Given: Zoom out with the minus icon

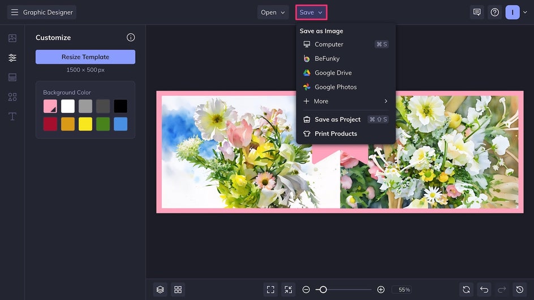Looking at the screenshot, I should click(x=306, y=289).
